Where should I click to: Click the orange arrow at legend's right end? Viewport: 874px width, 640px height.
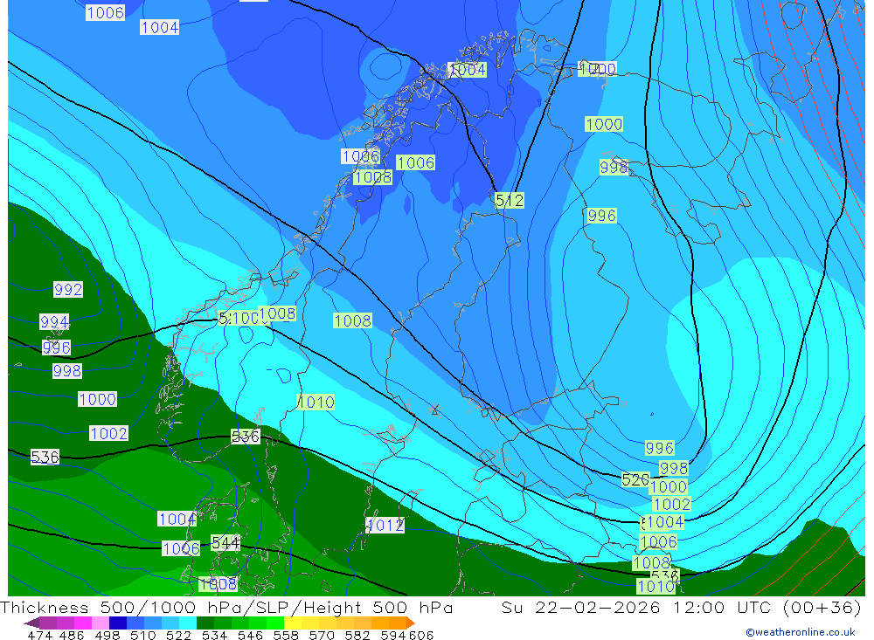point(411,623)
